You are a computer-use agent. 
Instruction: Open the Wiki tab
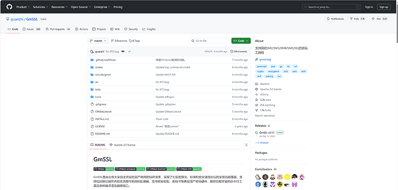pyautogui.click(x=115, y=29)
